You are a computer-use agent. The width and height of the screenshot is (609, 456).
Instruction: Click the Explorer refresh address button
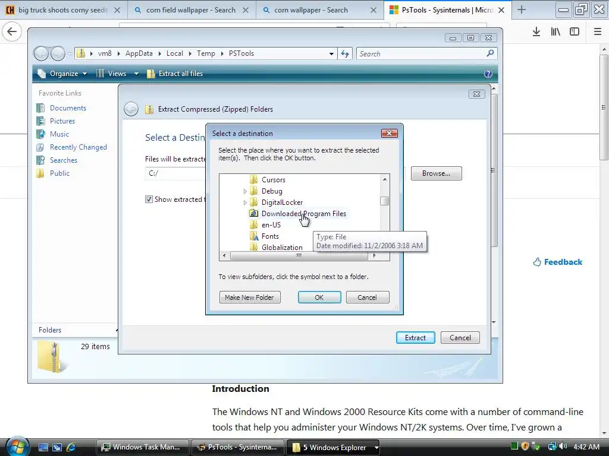click(345, 53)
